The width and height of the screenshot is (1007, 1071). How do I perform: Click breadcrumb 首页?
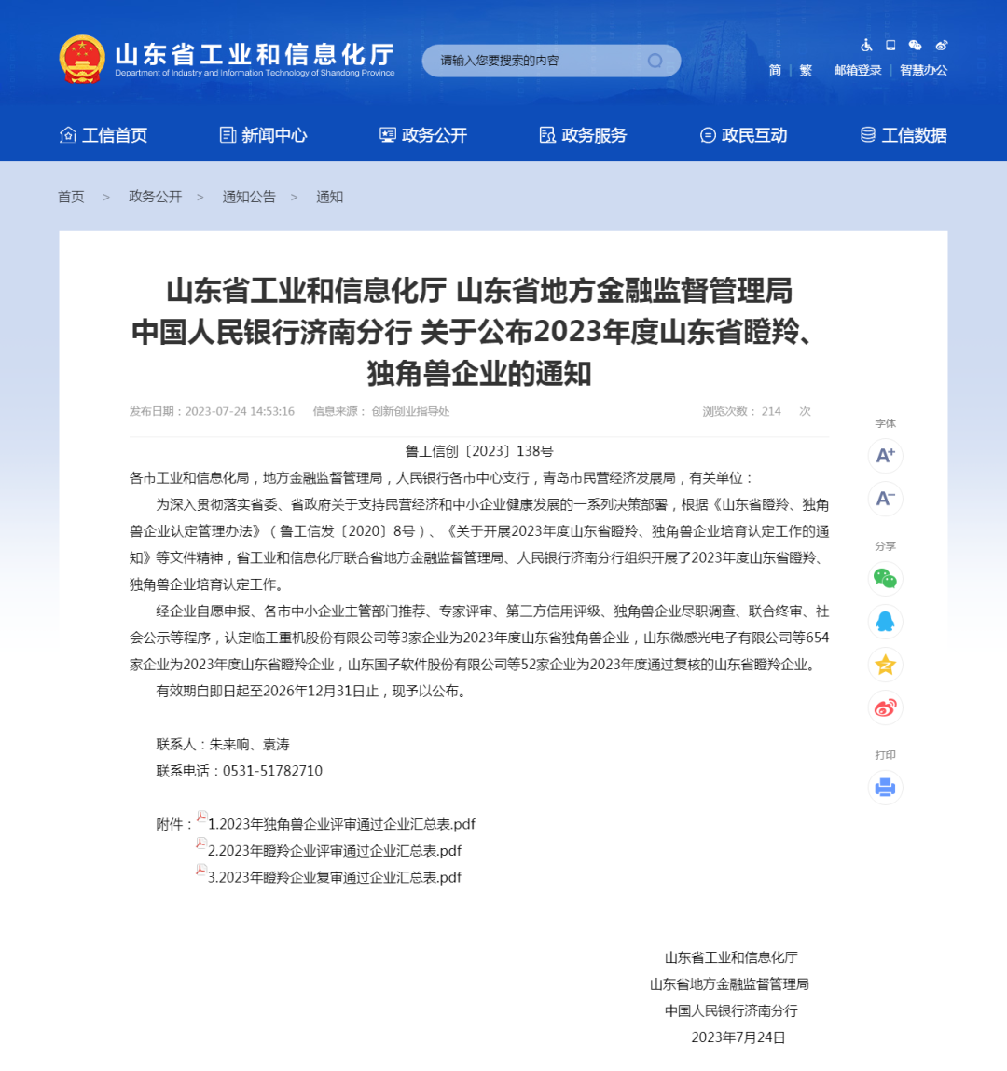tap(71, 197)
